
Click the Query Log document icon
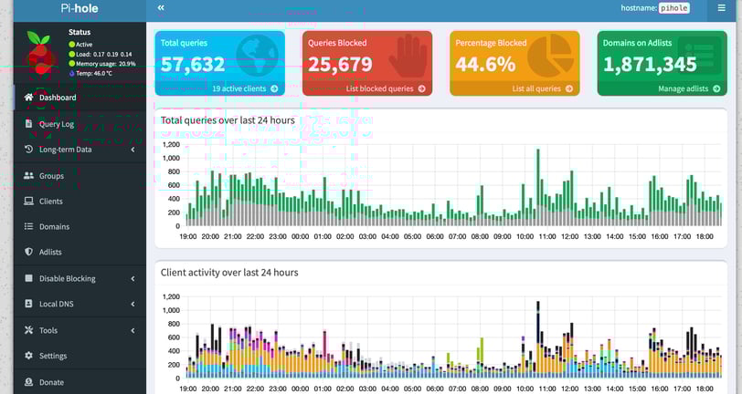pyautogui.click(x=28, y=124)
